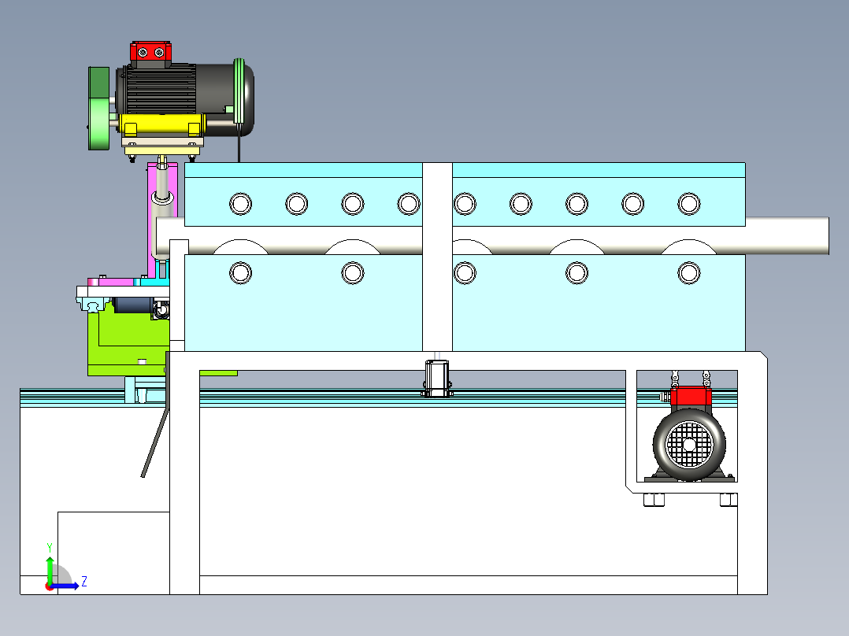This screenshot has height=636, width=849.
Task: Click the blue Z axis arrow of the triad
Action: point(65,586)
